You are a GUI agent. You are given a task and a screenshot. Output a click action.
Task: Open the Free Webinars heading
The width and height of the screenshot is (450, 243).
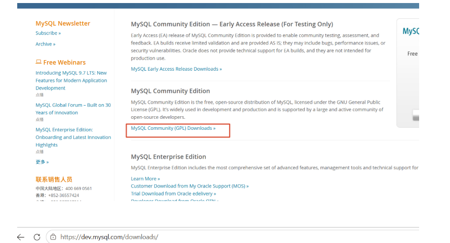[64, 62]
